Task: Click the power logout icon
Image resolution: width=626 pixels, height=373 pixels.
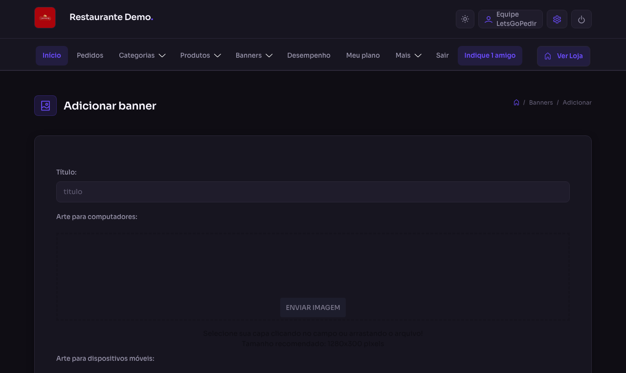Action: (x=581, y=19)
